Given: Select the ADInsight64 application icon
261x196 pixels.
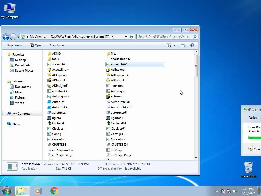Looking at the screenshot, I should (49, 86).
